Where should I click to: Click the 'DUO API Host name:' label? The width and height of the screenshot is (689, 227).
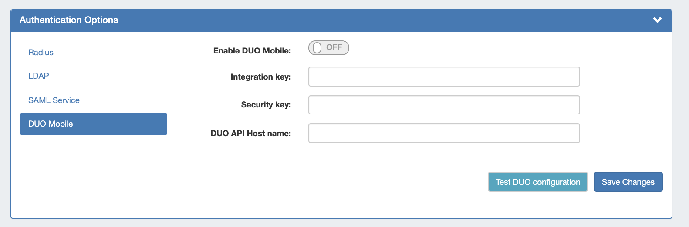[250, 134]
